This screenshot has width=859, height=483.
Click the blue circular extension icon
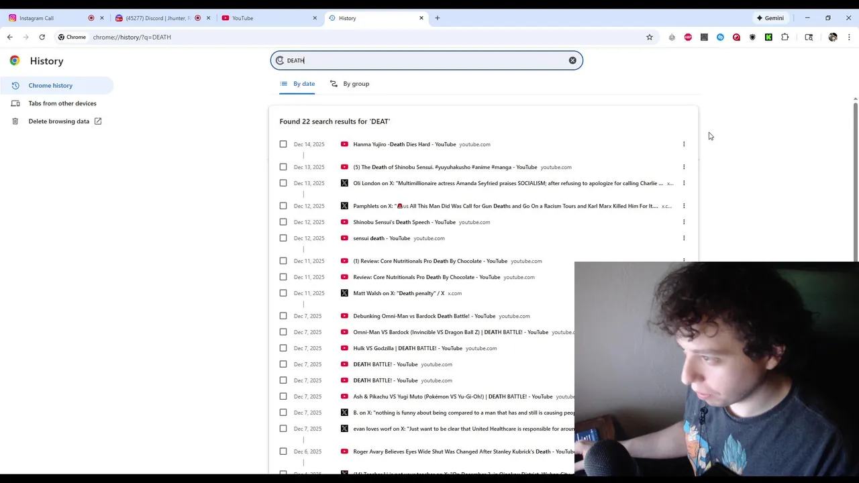[720, 37]
